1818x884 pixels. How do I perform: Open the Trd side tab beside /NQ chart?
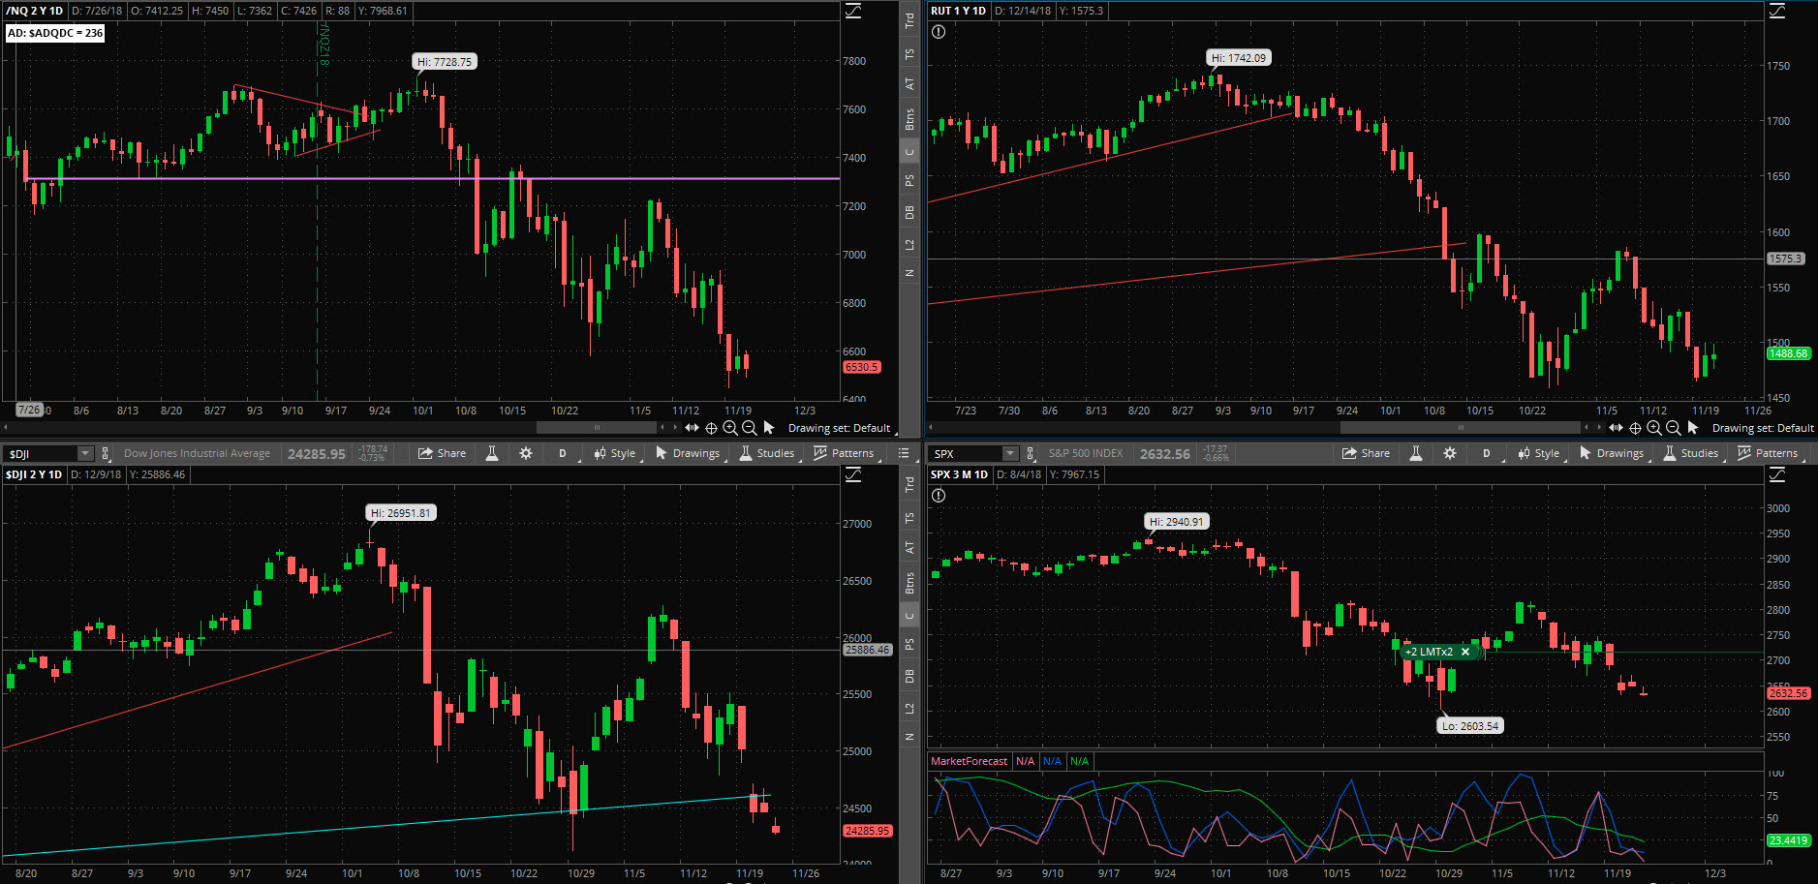[x=909, y=19]
